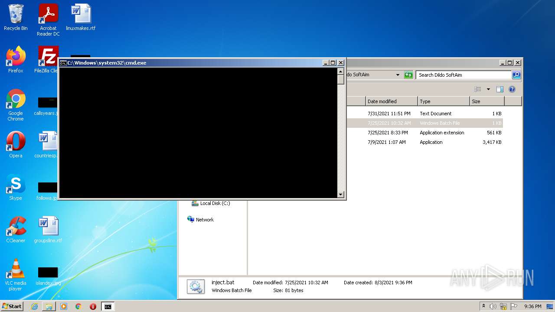This screenshot has width=555, height=312.
Task: Maximize the cmd.exe window
Action: 333,63
